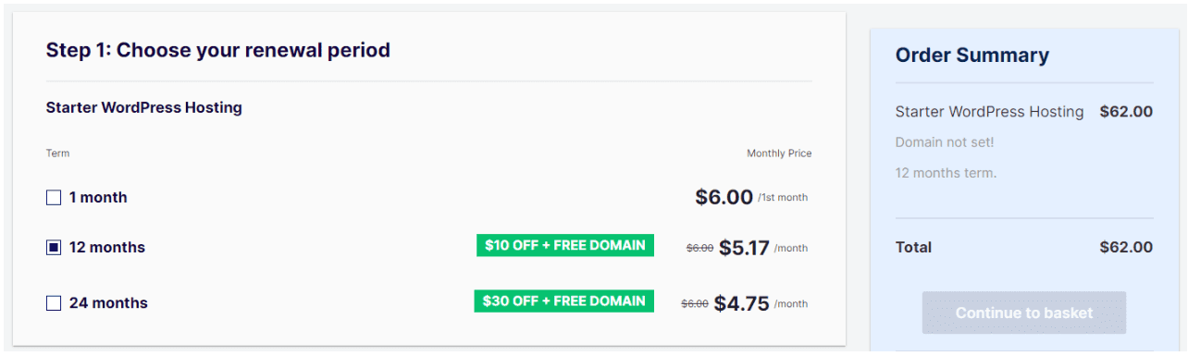Select the 1 month term checkbox
1188x356 pixels.
coord(54,197)
